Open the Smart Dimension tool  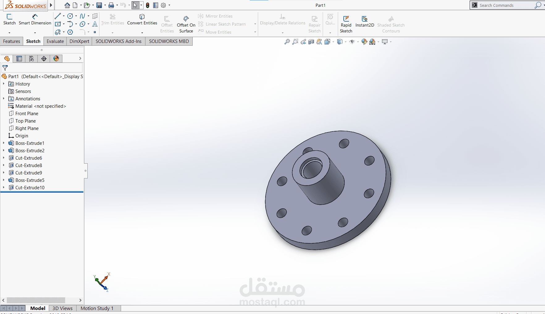pos(35,19)
